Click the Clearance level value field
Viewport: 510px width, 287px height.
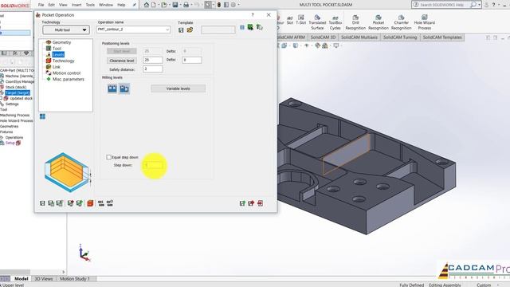[152, 61]
